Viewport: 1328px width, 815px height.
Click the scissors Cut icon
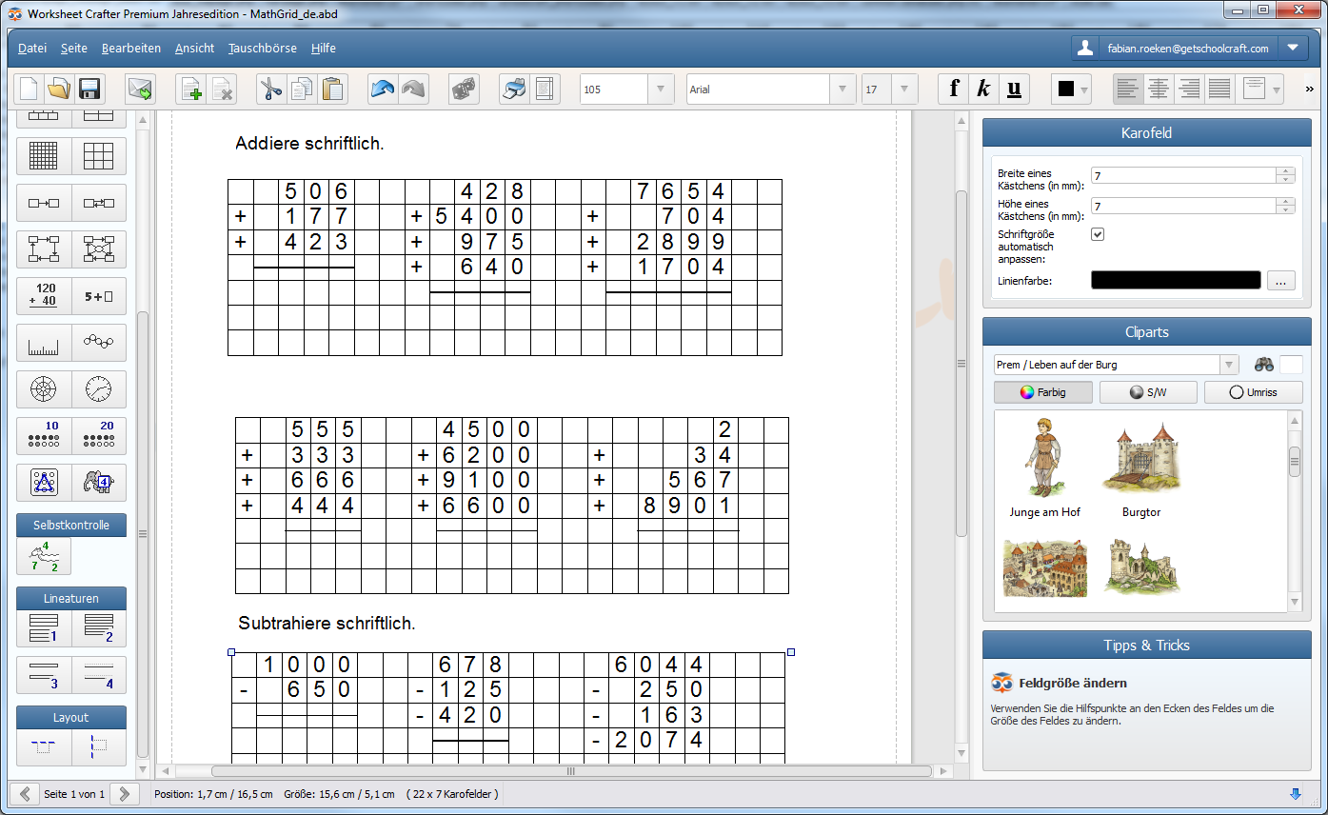point(271,89)
